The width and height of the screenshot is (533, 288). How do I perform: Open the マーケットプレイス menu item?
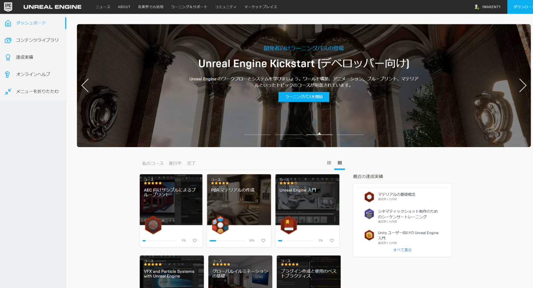[261, 7]
